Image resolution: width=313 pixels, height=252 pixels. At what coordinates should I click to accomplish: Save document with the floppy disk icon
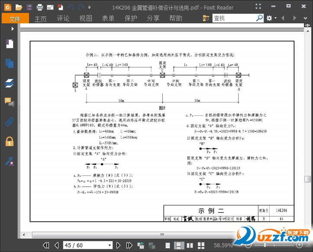tap(29, 7)
